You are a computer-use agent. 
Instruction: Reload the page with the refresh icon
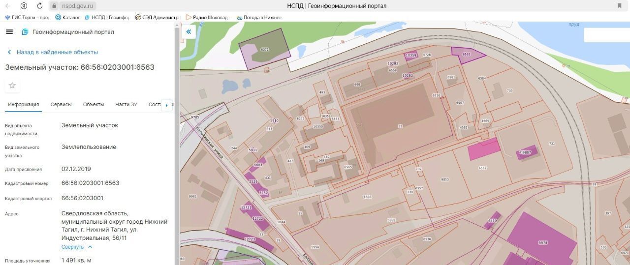40,6
